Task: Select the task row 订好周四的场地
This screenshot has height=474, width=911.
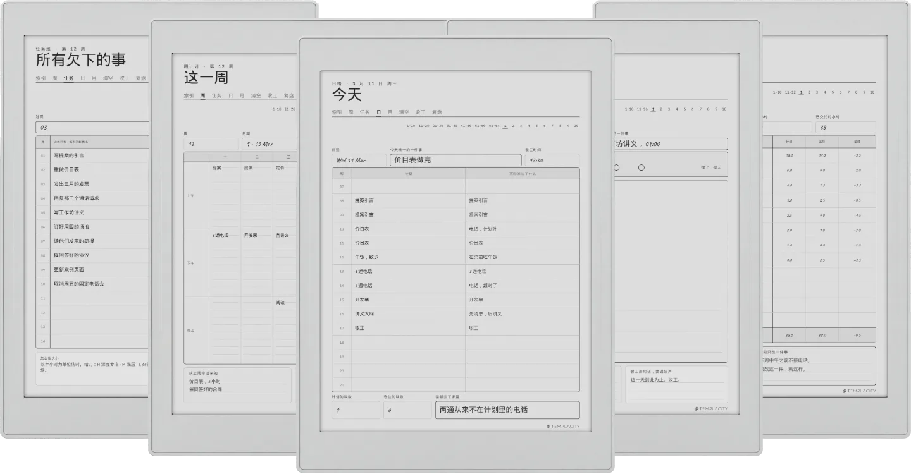Action: coord(92,227)
